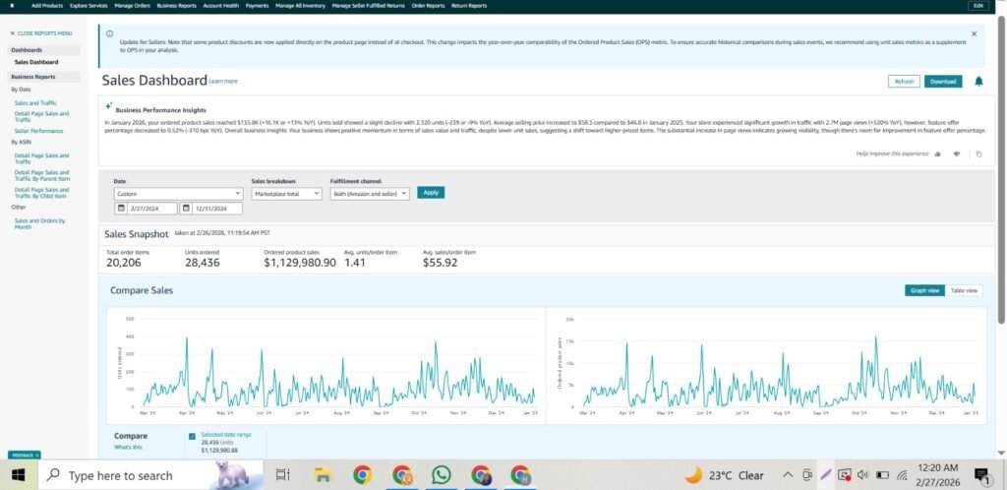Open the Fulfillment channel dropdown
Viewport: 1007px width, 490px height.
370,194
